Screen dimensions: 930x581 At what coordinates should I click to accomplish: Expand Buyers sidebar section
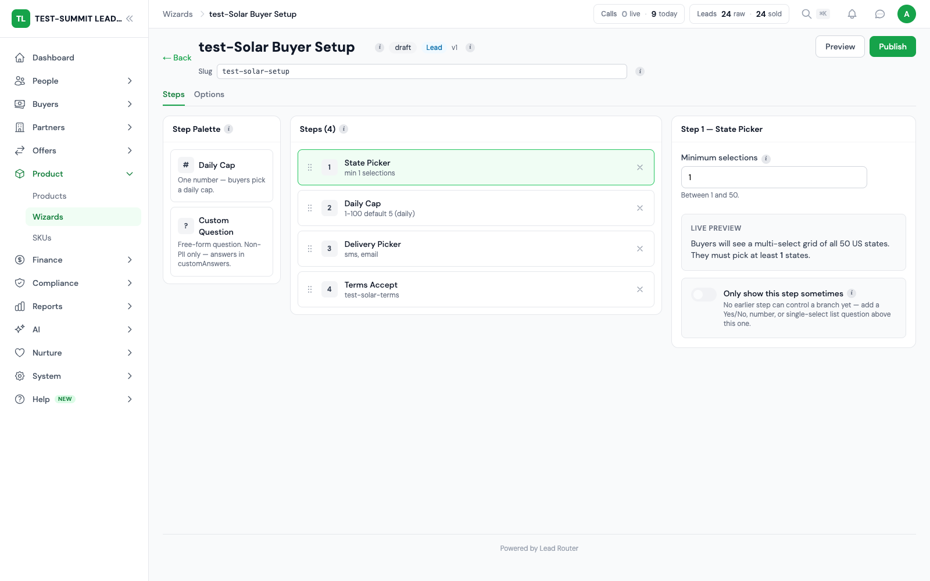(74, 104)
